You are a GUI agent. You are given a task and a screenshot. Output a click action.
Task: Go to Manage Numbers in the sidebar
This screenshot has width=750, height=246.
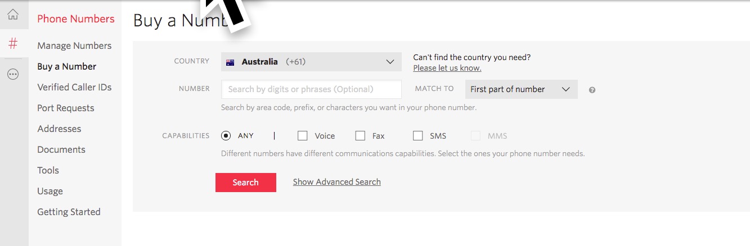74,45
